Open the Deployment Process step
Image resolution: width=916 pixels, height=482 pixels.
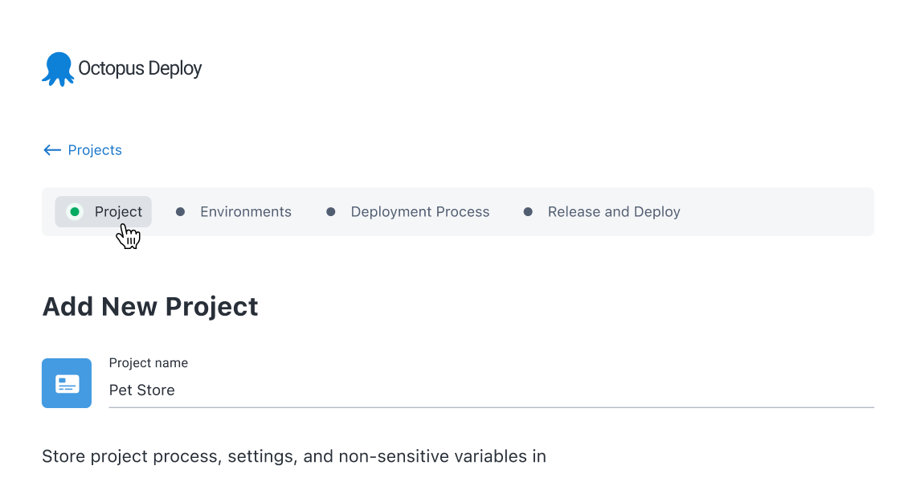[x=419, y=212]
